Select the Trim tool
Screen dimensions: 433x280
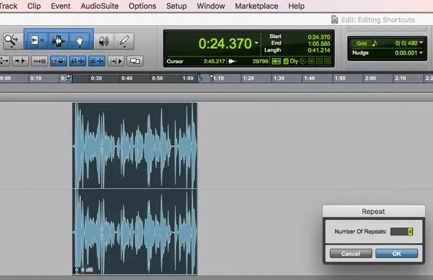tap(37, 41)
